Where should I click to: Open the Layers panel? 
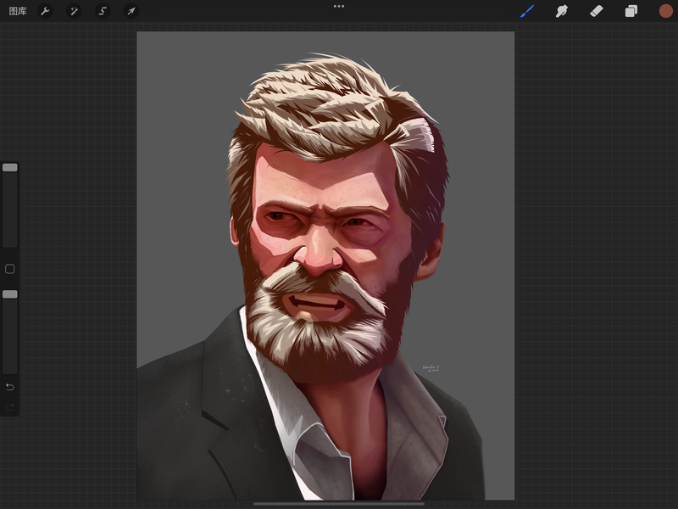pyautogui.click(x=631, y=11)
